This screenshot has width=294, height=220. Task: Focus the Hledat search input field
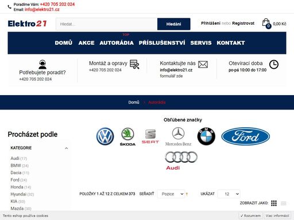107,24
